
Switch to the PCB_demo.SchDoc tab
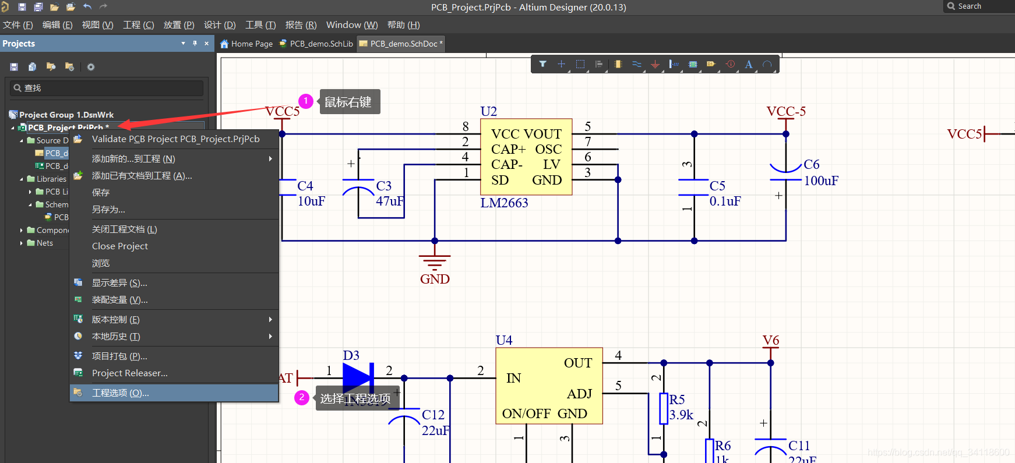[401, 44]
